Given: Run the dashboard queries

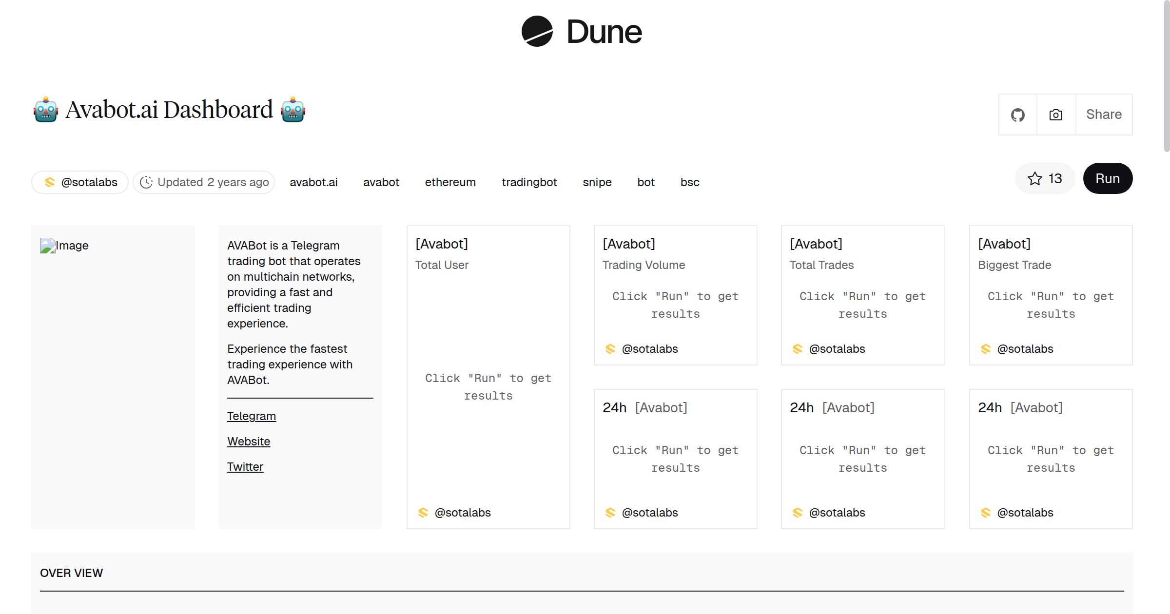Looking at the screenshot, I should [x=1108, y=178].
